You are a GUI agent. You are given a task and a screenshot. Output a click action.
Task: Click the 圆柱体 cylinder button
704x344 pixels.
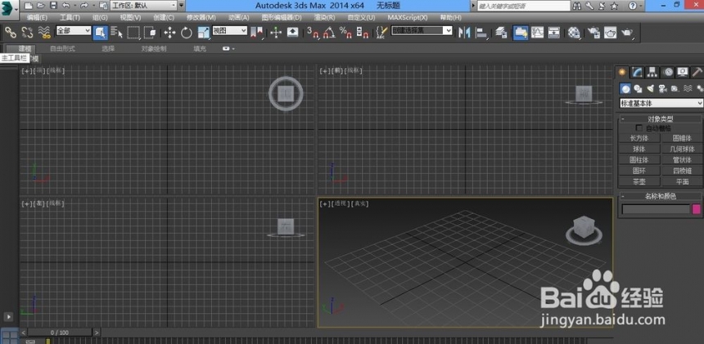639,160
